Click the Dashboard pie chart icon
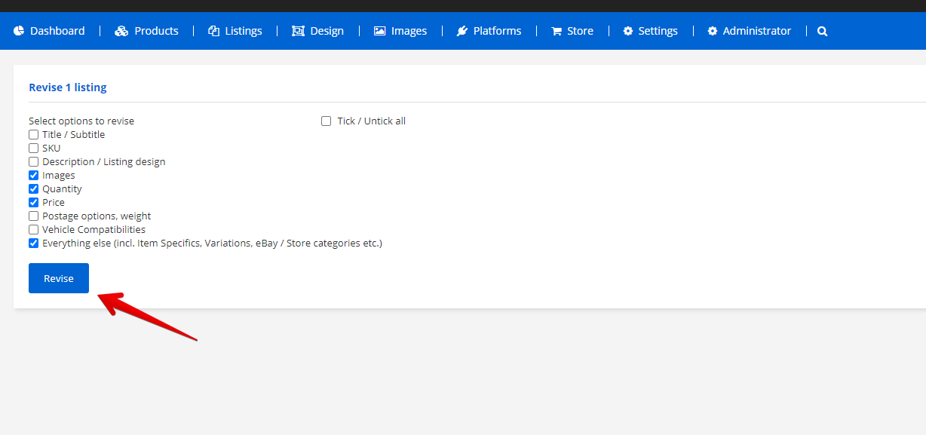 (19, 31)
